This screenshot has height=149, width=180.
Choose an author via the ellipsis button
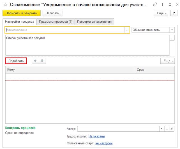tap(167, 129)
